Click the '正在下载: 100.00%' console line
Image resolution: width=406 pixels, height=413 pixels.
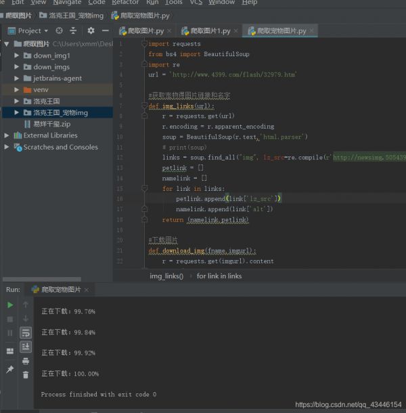point(70,374)
